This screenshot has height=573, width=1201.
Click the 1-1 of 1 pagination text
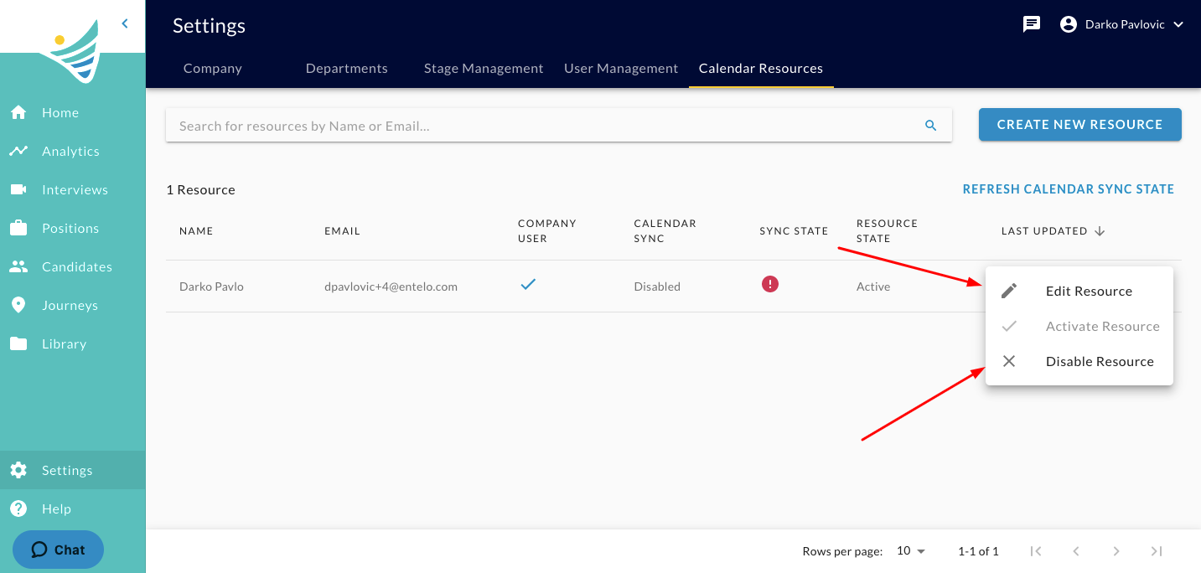click(978, 551)
